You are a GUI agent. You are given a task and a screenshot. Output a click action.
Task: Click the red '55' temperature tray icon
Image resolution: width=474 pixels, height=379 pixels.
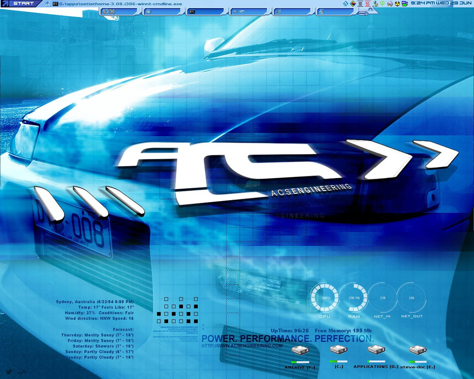click(x=367, y=4)
